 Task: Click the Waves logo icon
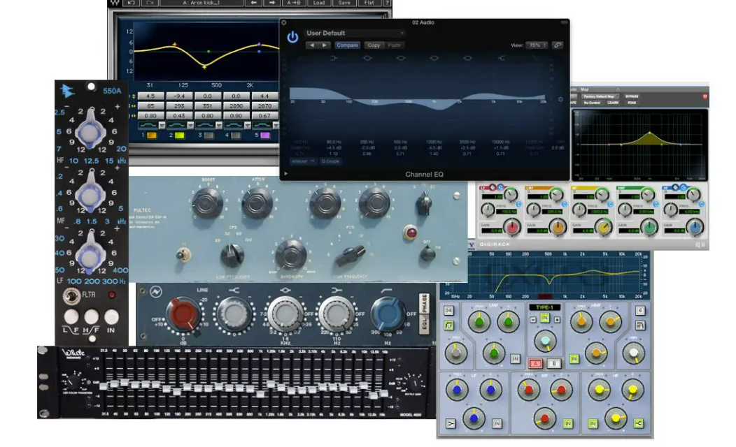click(115, 3)
